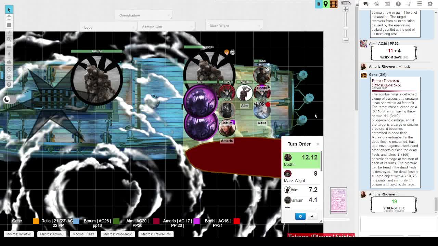Image resolution: width=438 pixels, height=246 pixels.
Task: Open the turn tracker clock tool
Action: 9,69
